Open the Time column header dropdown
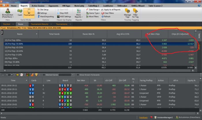Viewport: 202px width, 120px height. (27, 80)
